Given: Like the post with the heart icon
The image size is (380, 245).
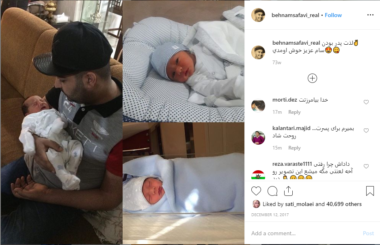Looking at the screenshot, I should (x=256, y=191).
